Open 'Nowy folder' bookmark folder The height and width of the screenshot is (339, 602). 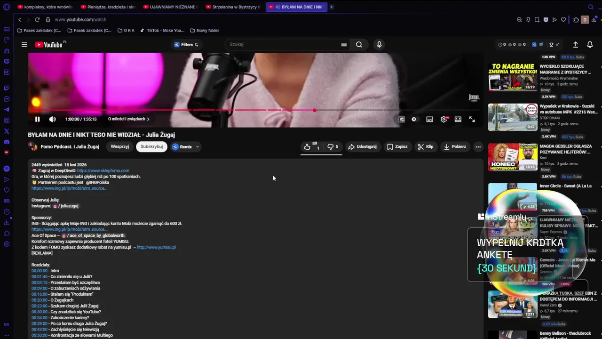pos(205,31)
